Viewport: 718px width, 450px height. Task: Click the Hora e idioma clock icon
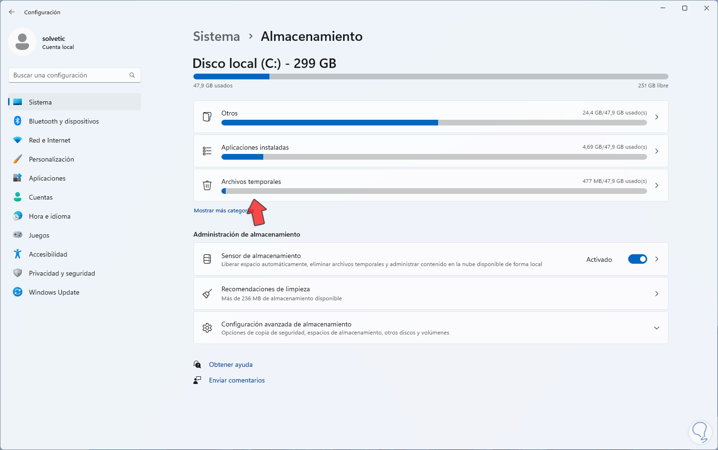tap(18, 216)
